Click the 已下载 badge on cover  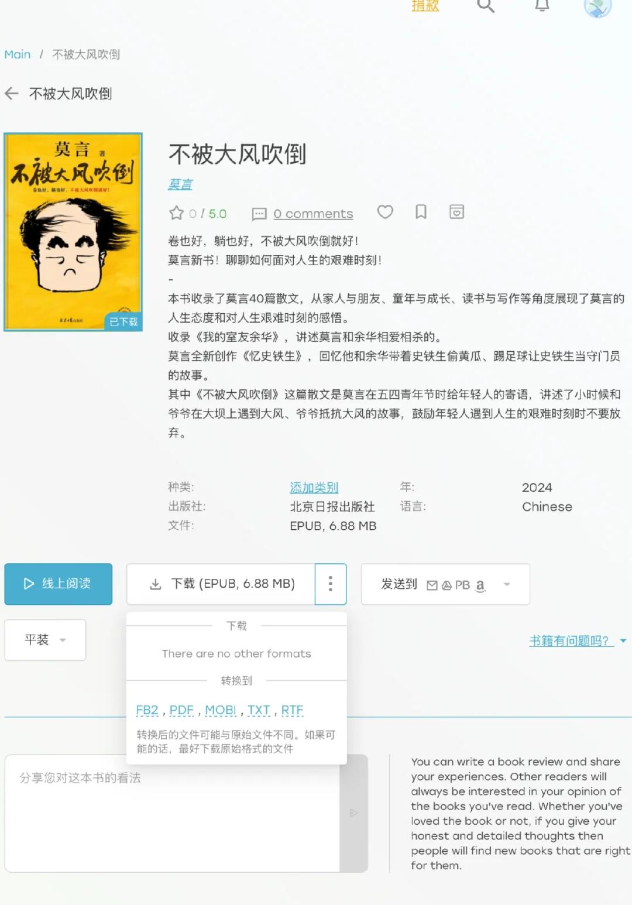coord(123,321)
